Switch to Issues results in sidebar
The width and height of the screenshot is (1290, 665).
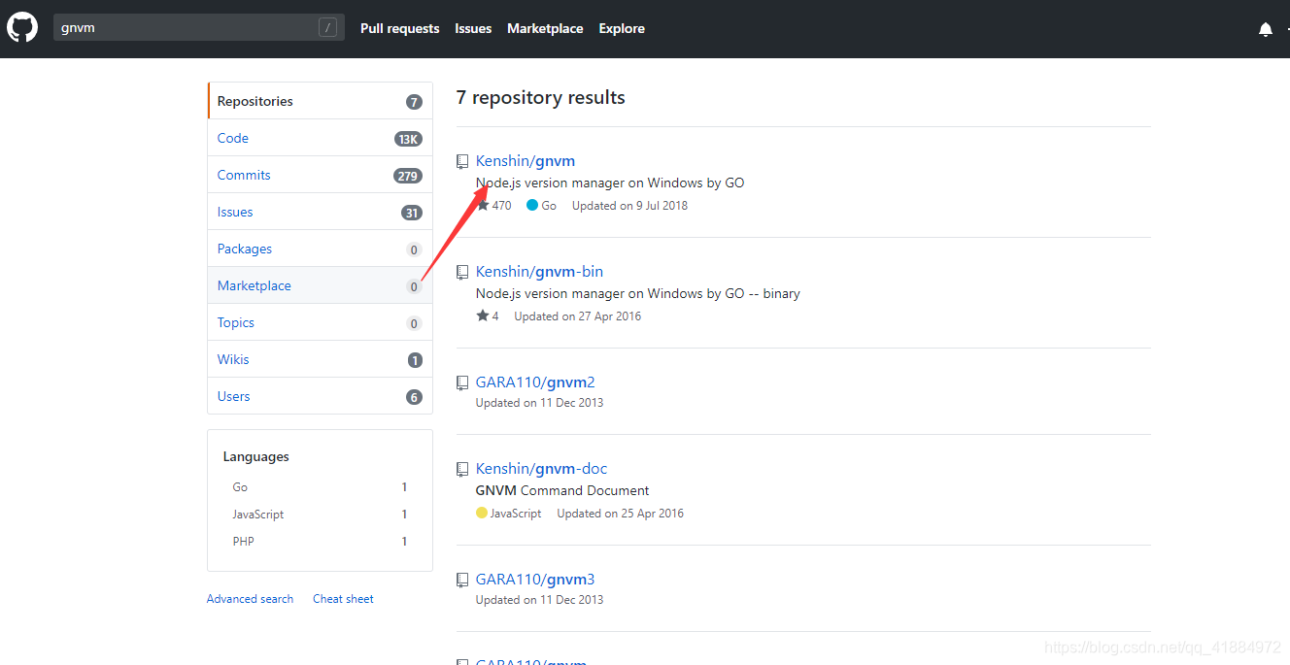tap(320, 212)
